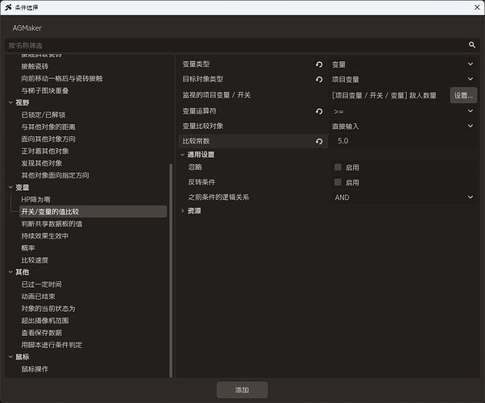
Task: Click the 按名称筛选 filter field
Action: click(x=235, y=45)
